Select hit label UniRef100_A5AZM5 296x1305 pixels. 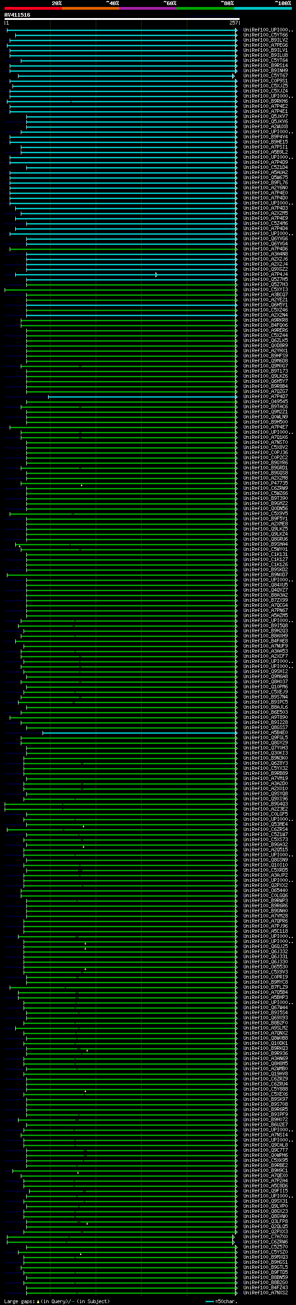point(265,616)
